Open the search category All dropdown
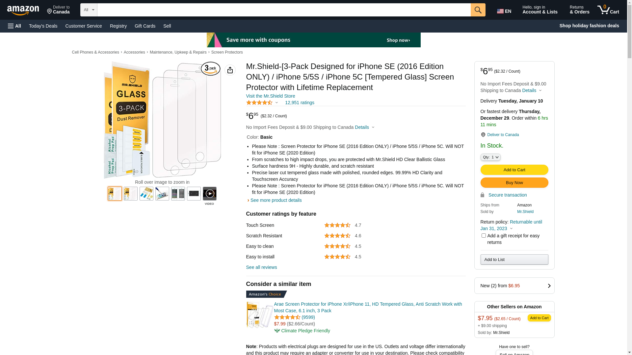The height and width of the screenshot is (355, 632). coord(89,10)
